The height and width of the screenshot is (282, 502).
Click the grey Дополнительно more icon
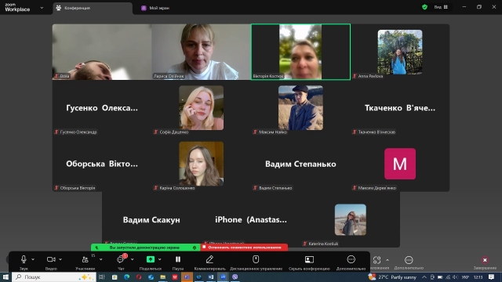tap(409, 262)
